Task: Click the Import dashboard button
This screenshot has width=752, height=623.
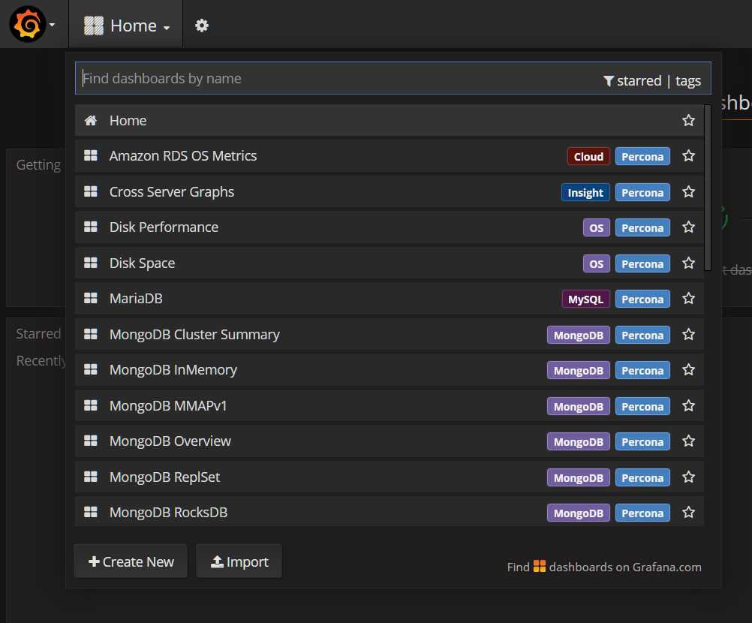Action: 239,561
